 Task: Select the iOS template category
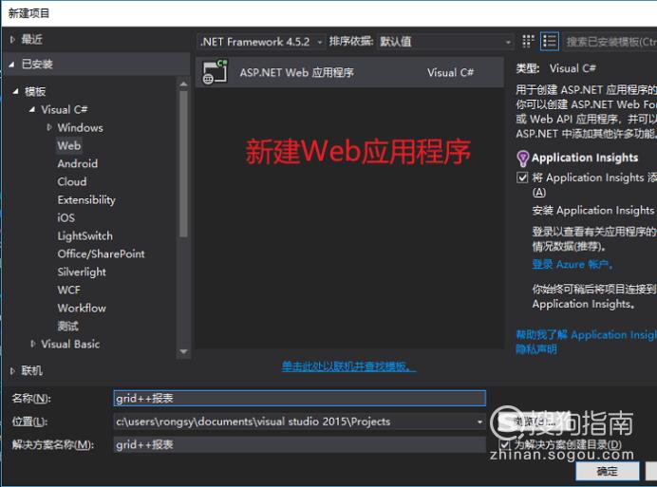[x=66, y=218]
